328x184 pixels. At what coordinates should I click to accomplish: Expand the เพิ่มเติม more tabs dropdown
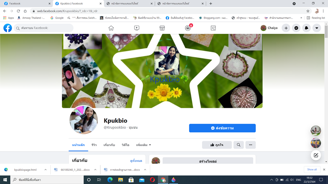point(144,145)
